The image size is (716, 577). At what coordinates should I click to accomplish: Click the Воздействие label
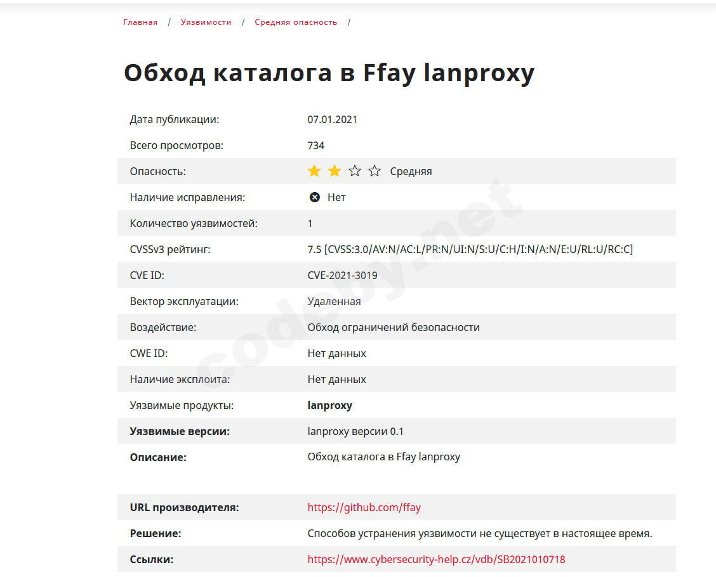(x=162, y=328)
